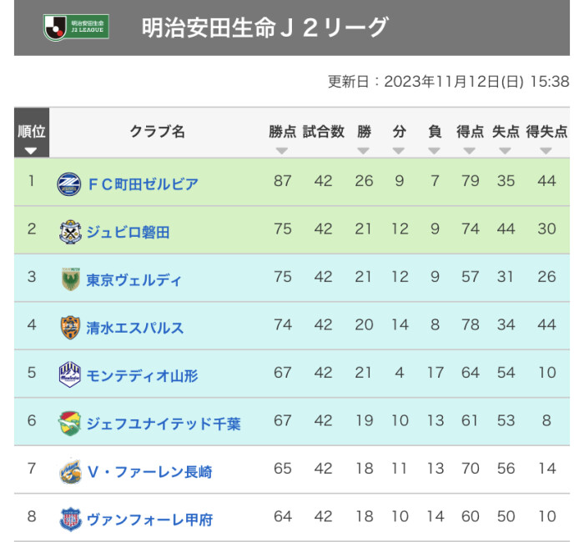The height and width of the screenshot is (542, 584).
Task: Click Jubilo Iwata club crest icon
Action: pos(69,231)
